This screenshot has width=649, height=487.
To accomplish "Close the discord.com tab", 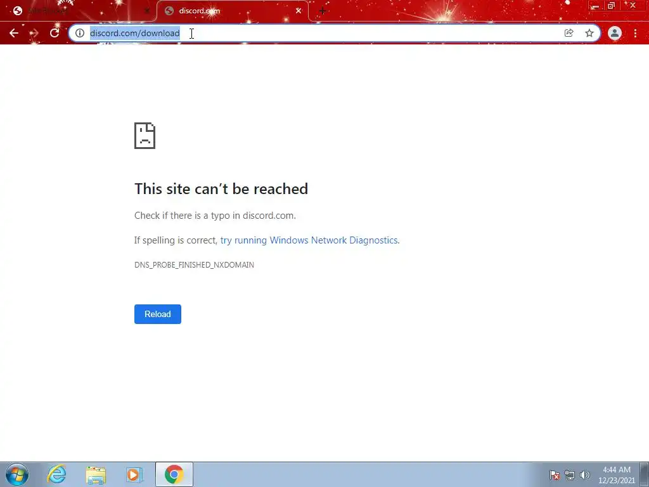I will click(x=299, y=11).
